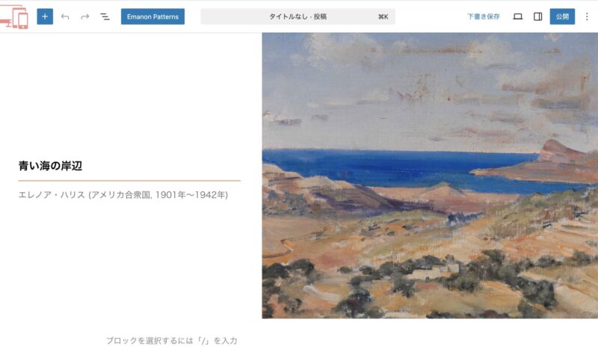Open Emanon Patterns library
This screenshot has width=598, height=358.
[152, 16]
